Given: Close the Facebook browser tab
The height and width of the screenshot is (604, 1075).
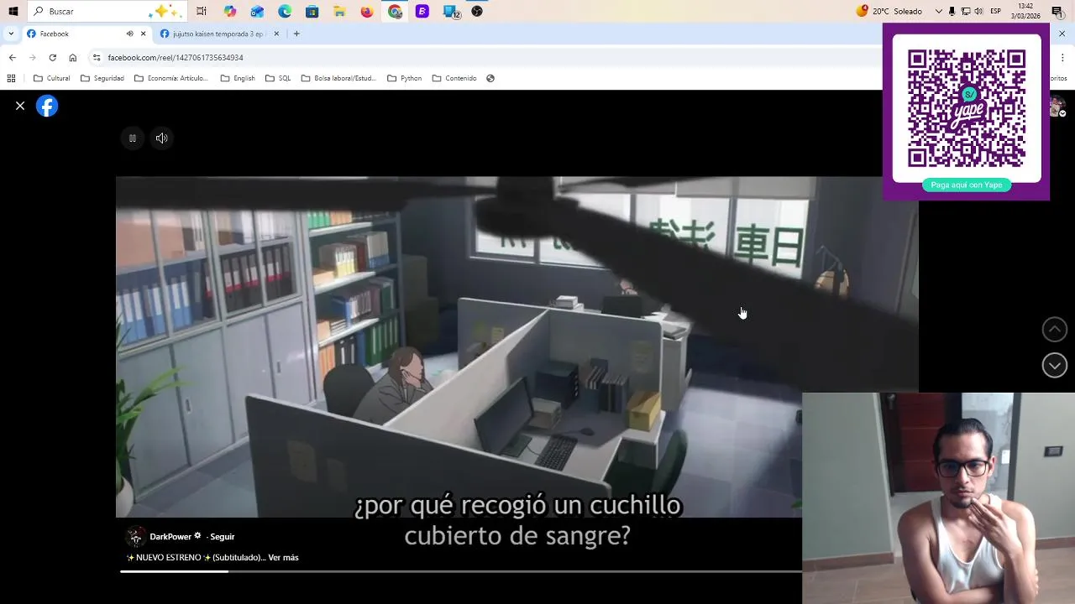Looking at the screenshot, I should (143, 34).
